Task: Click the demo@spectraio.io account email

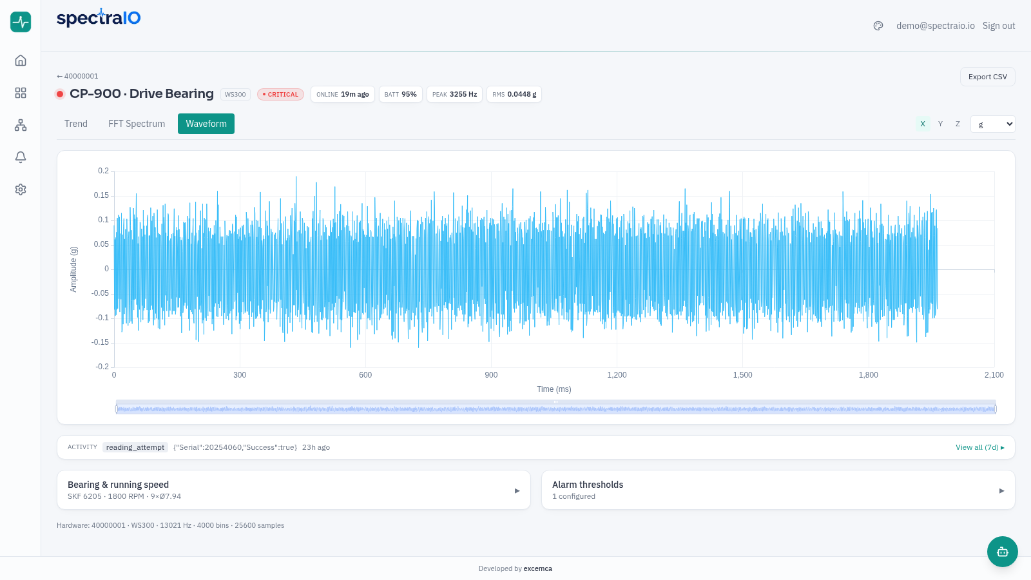Action: click(x=936, y=26)
